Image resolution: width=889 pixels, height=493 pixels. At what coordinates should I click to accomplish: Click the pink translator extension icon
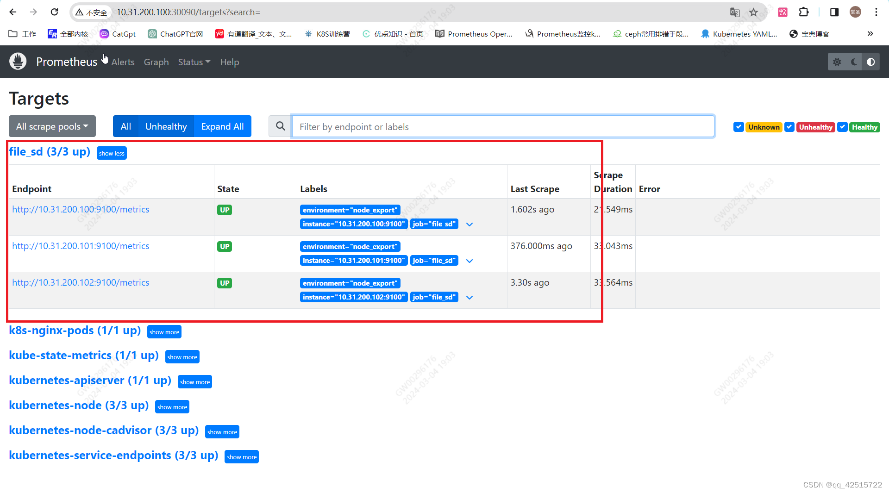point(783,12)
